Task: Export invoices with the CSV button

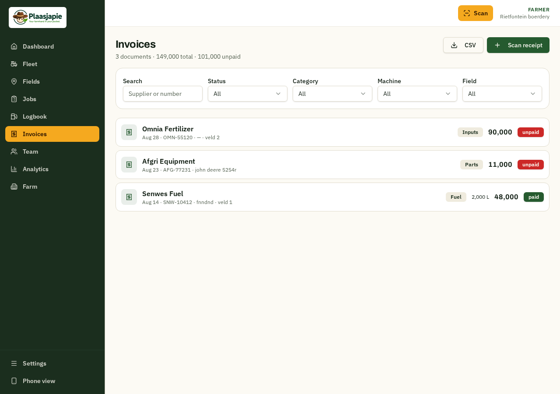Action: coord(463,45)
